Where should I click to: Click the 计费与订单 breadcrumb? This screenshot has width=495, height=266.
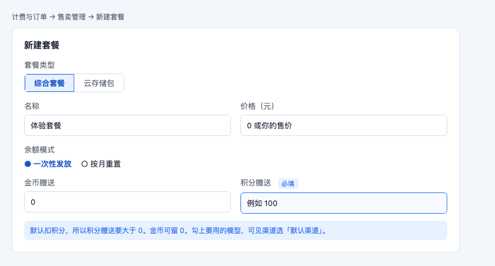pyautogui.click(x=29, y=17)
